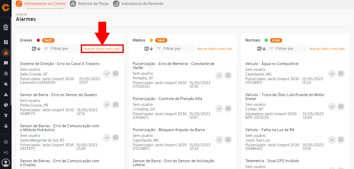Click the 9427 count badge for Graves
The image size is (354, 169).
point(48,40)
